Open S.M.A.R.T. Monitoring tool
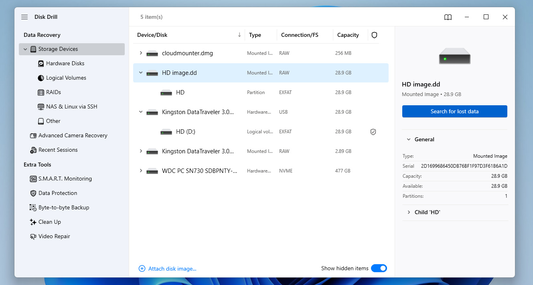Viewport: 533px width, 285px height. [65, 179]
